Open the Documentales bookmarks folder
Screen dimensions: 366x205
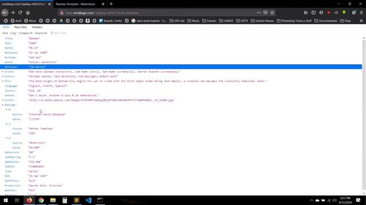(x=326, y=20)
